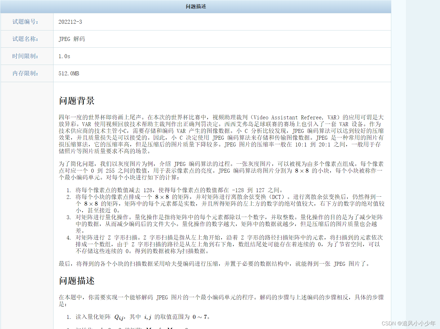Click the time limit value 1.0s

[64, 56]
